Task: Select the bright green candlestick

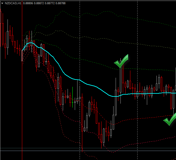Action: pos(72,97)
